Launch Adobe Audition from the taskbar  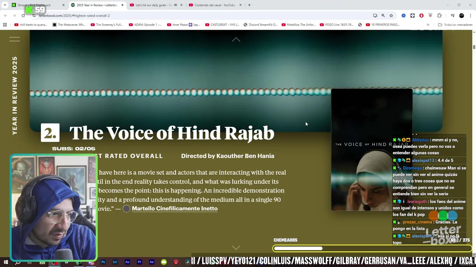(x=127, y=262)
